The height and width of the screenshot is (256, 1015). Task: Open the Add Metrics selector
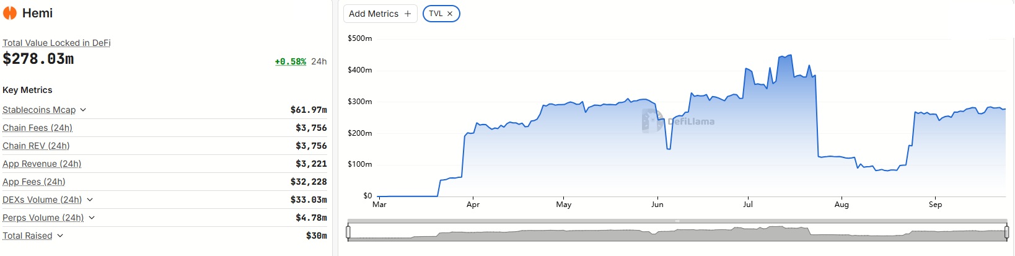pyautogui.click(x=380, y=14)
